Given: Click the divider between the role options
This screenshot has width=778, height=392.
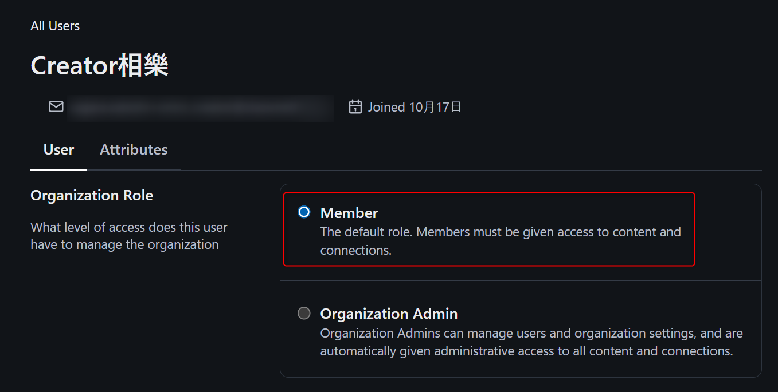Looking at the screenshot, I should 521,280.
